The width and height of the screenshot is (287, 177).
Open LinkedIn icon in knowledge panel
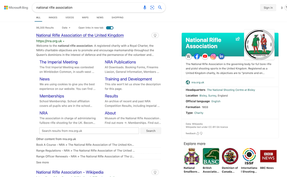coord(221,56)
